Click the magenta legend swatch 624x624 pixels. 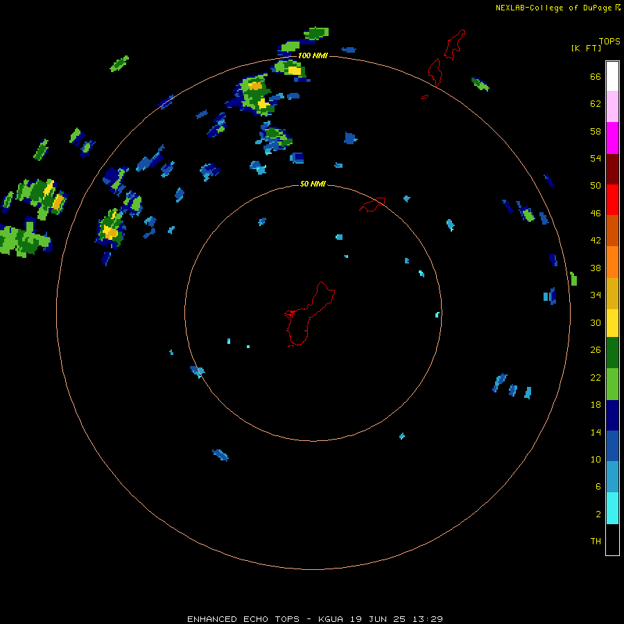612,138
